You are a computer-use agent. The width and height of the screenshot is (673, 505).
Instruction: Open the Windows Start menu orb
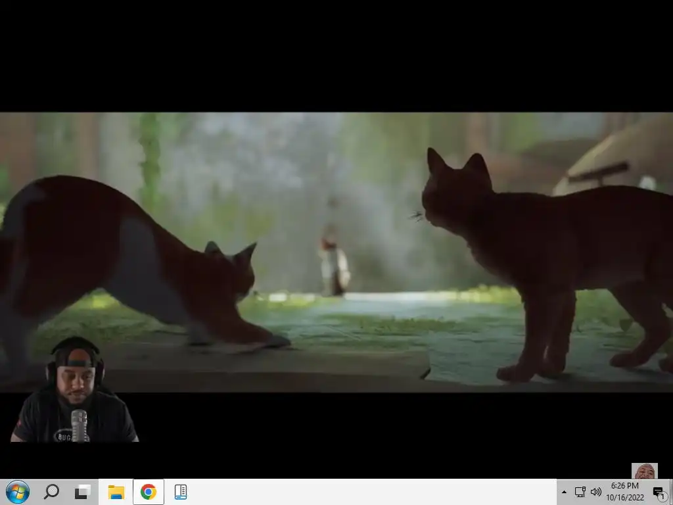click(x=18, y=492)
